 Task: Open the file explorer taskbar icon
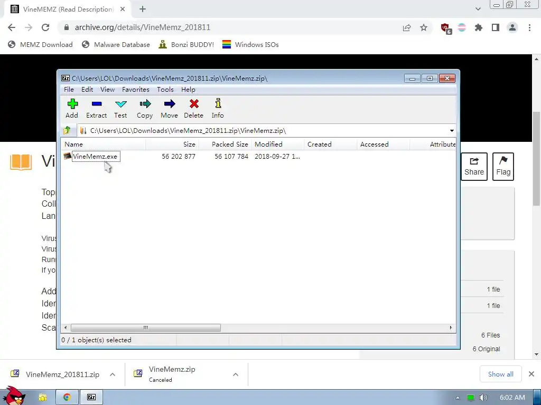point(43,398)
